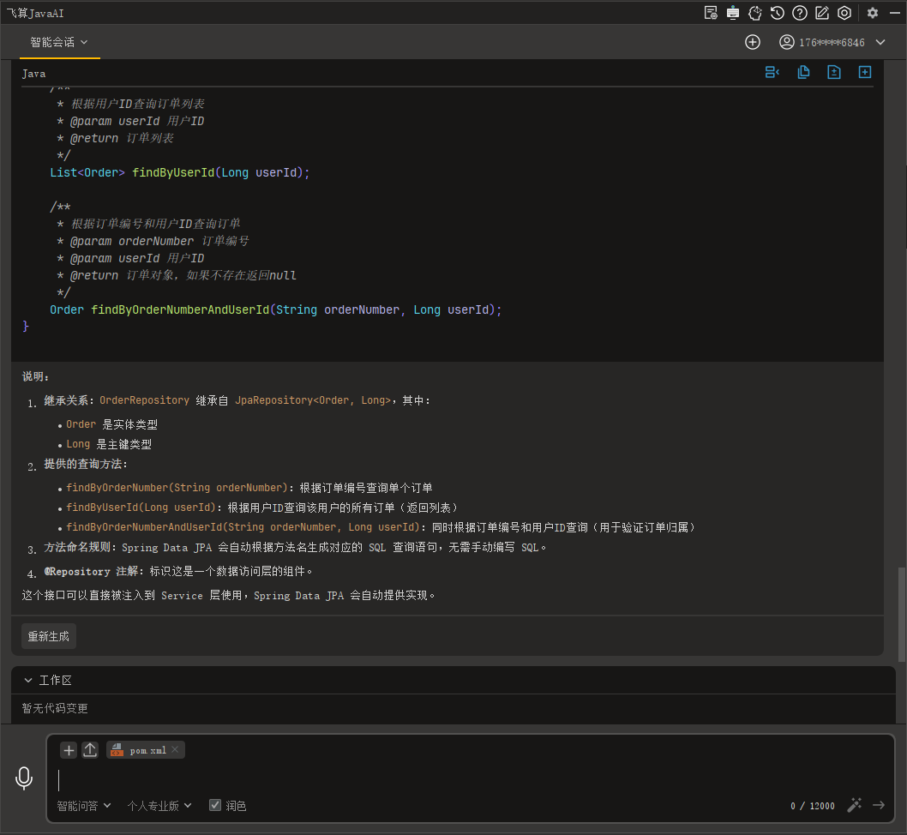This screenshot has width=907, height=835.
Task: Click the findByOrderNumberAndUserId method line in code
Action: [276, 310]
